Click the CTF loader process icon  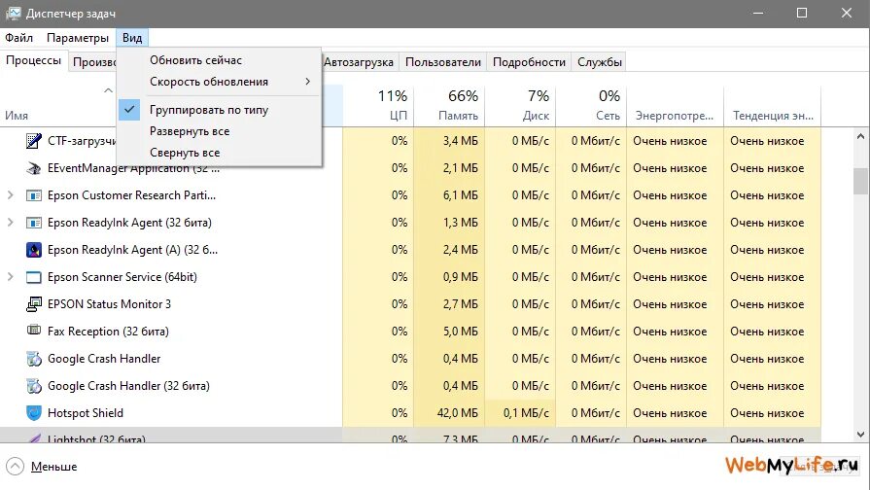click(x=34, y=141)
